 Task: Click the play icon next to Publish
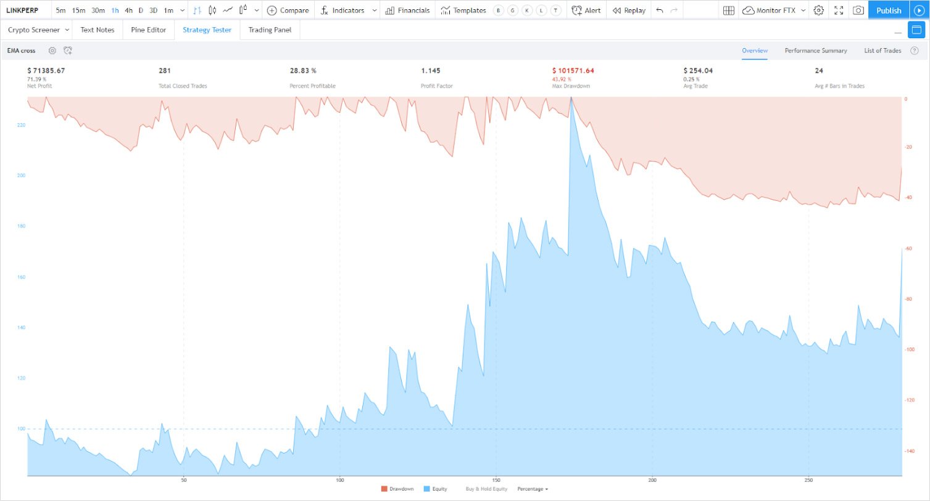tap(919, 10)
